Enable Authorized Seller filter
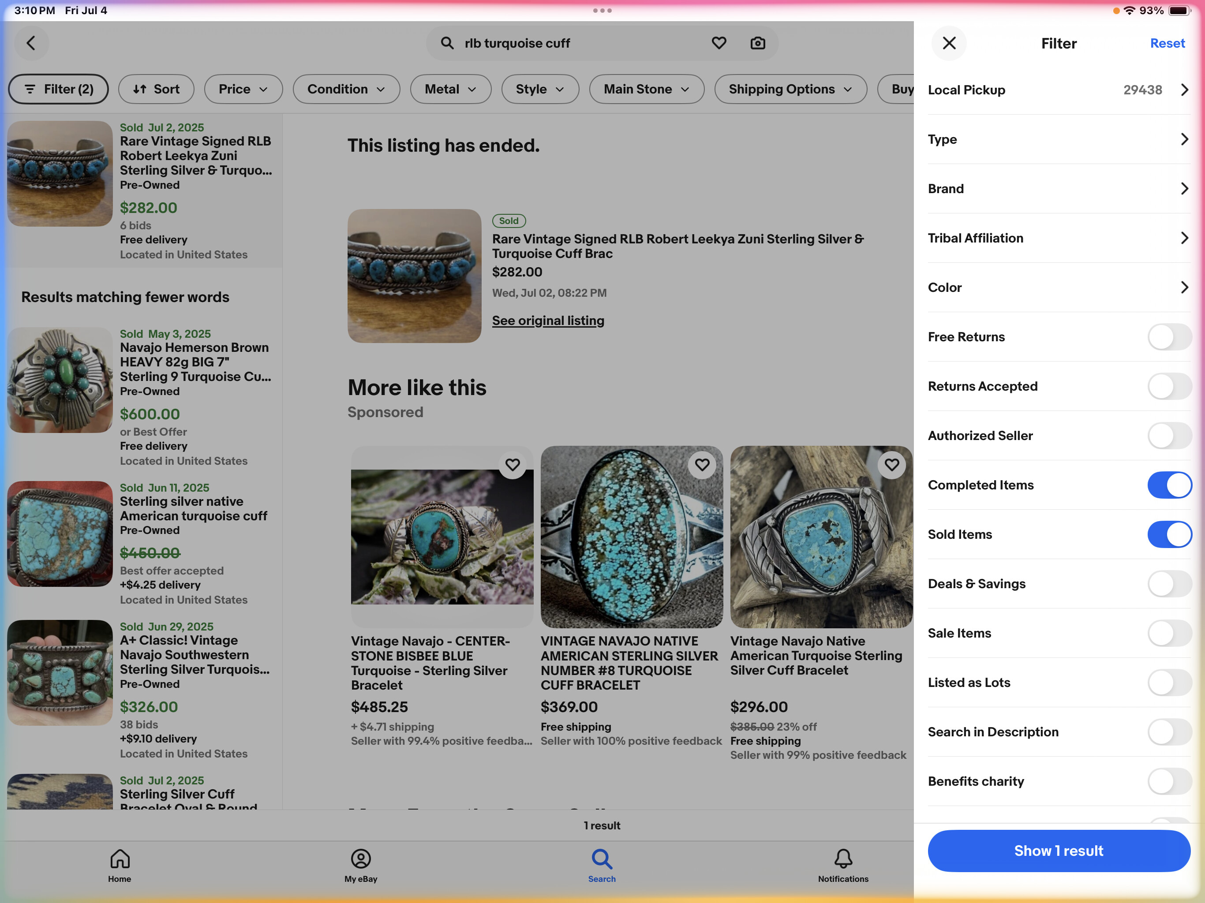The image size is (1205, 903). 1170,436
